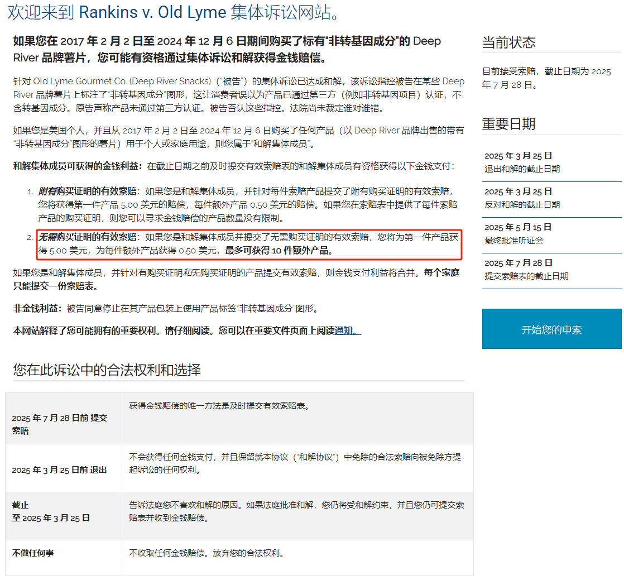Click the 和解集体成员可获得的金钱利益 paragraph

click(234, 166)
